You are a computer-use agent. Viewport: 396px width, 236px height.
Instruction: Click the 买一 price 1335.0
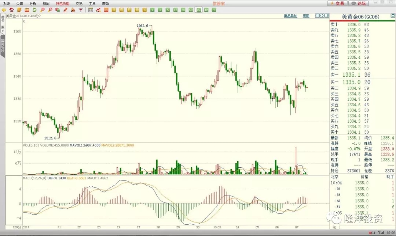tap(351, 82)
